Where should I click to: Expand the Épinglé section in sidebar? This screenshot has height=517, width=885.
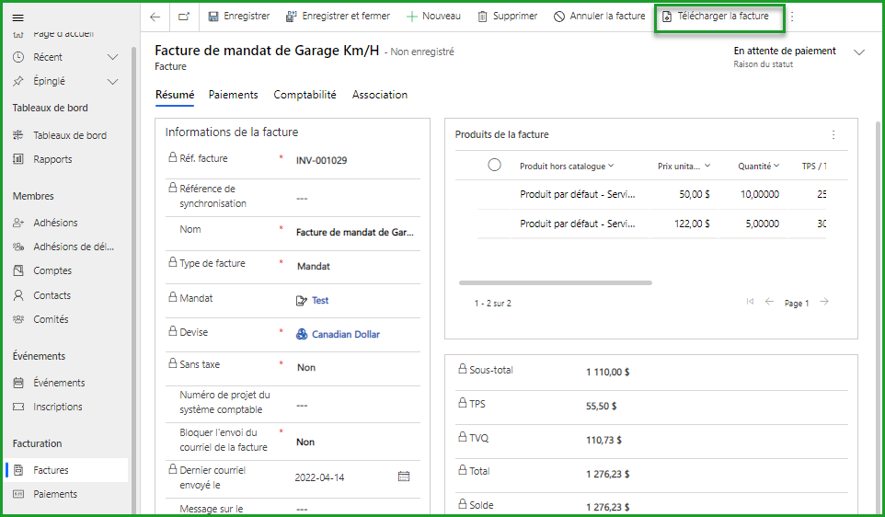pos(112,81)
